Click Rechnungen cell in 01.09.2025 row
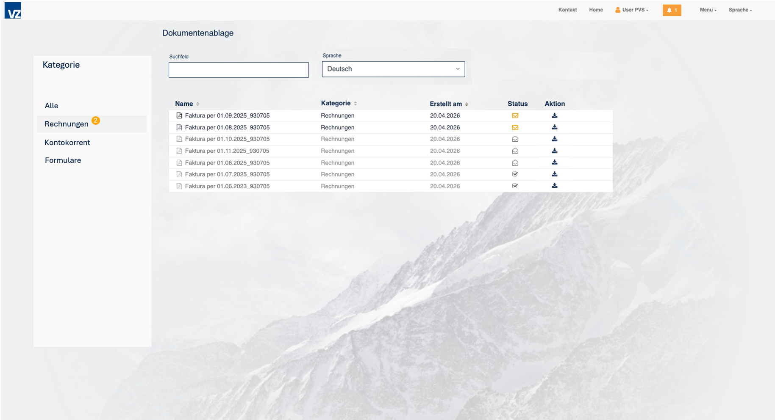775x420 pixels. [x=337, y=115]
